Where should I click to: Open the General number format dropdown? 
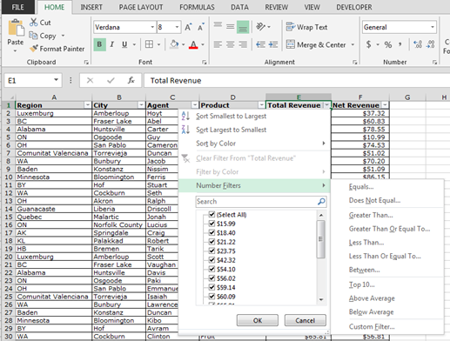433,27
